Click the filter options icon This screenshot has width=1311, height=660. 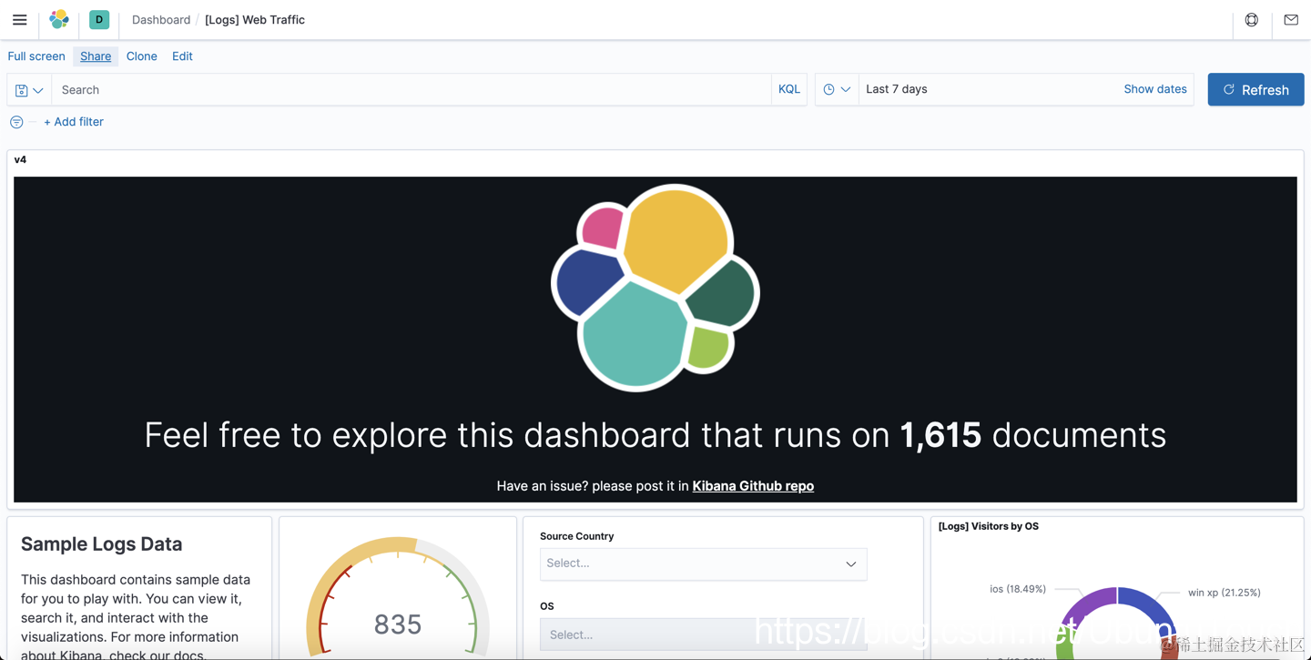(x=16, y=122)
